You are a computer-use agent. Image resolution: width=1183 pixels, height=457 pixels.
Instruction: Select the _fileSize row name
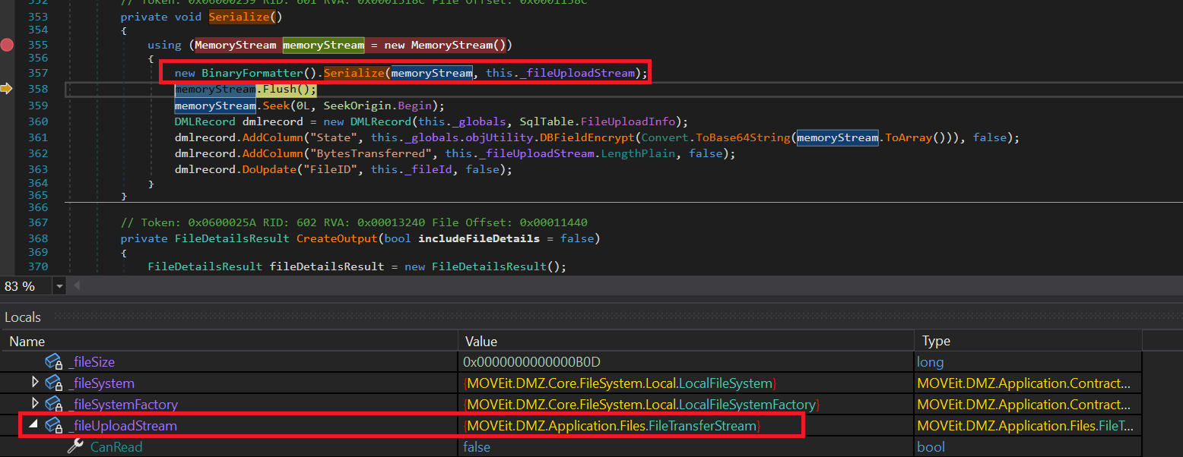92,363
